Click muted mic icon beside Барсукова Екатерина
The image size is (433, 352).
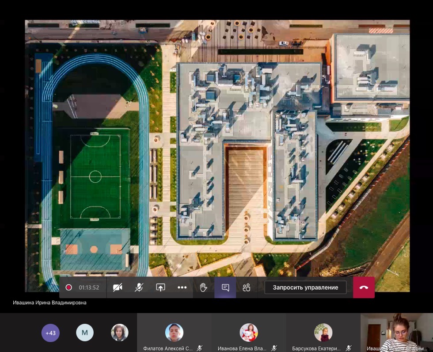coord(348,348)
